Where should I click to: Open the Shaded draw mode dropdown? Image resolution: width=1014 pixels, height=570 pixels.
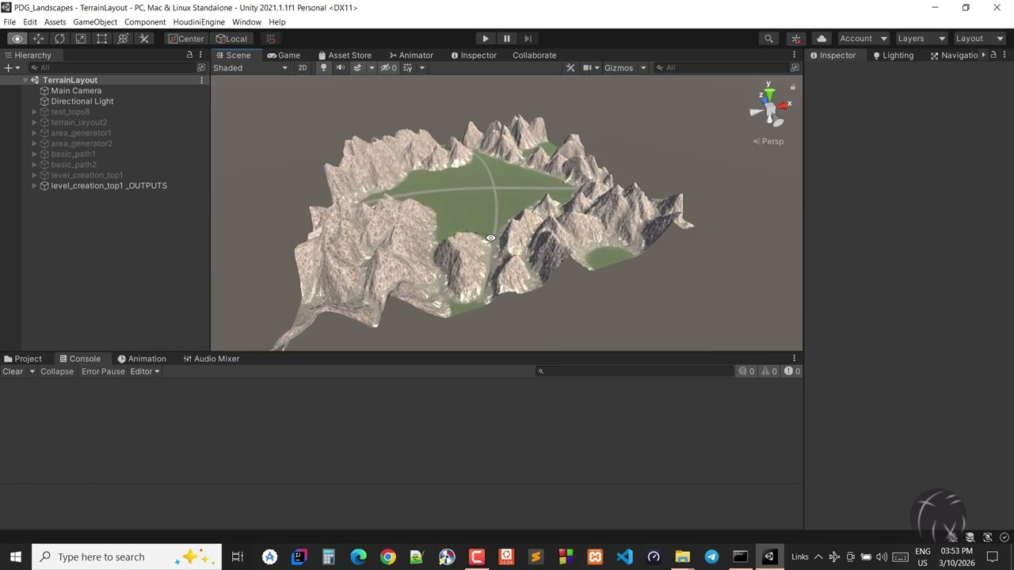pos(250,68)
